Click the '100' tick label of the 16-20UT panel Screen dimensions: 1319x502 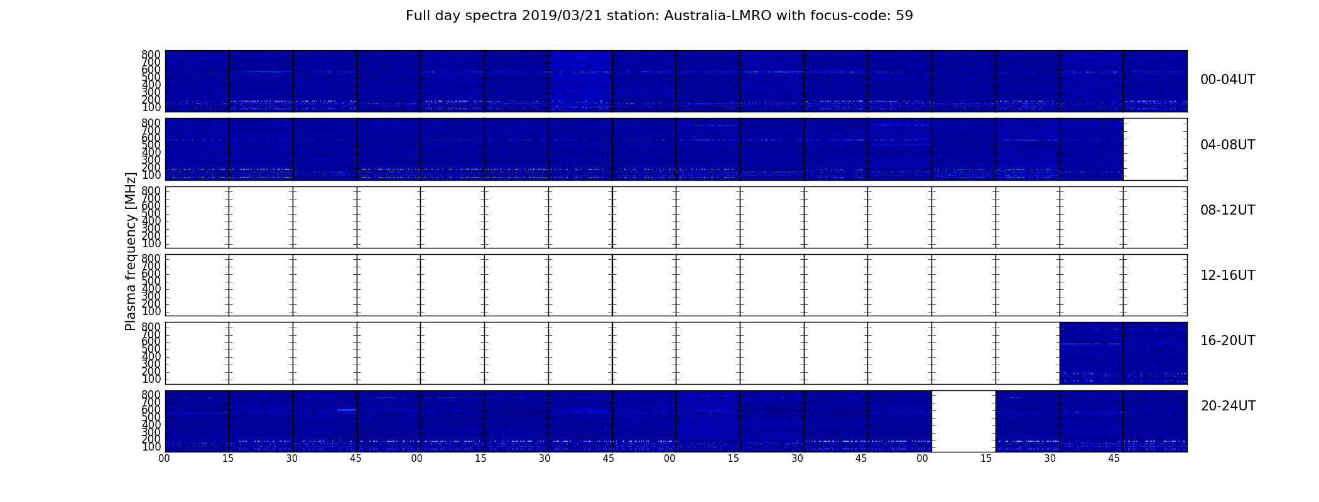point(151,380)
